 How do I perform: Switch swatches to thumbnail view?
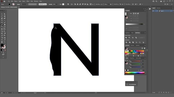[144, 48]
